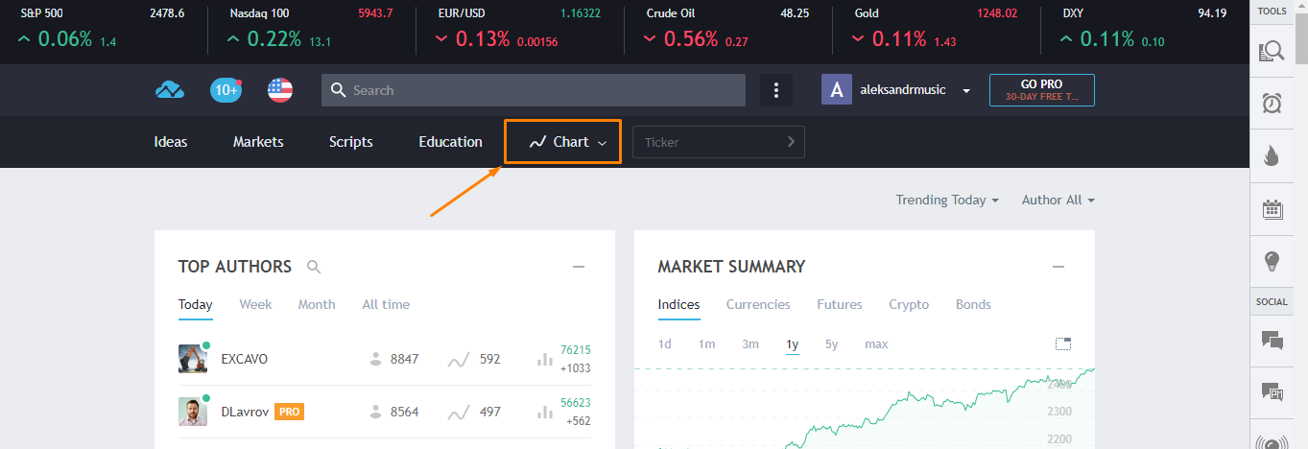Open the three-dot more options menu
1308x449 pixels.
[x=775, y=90]
